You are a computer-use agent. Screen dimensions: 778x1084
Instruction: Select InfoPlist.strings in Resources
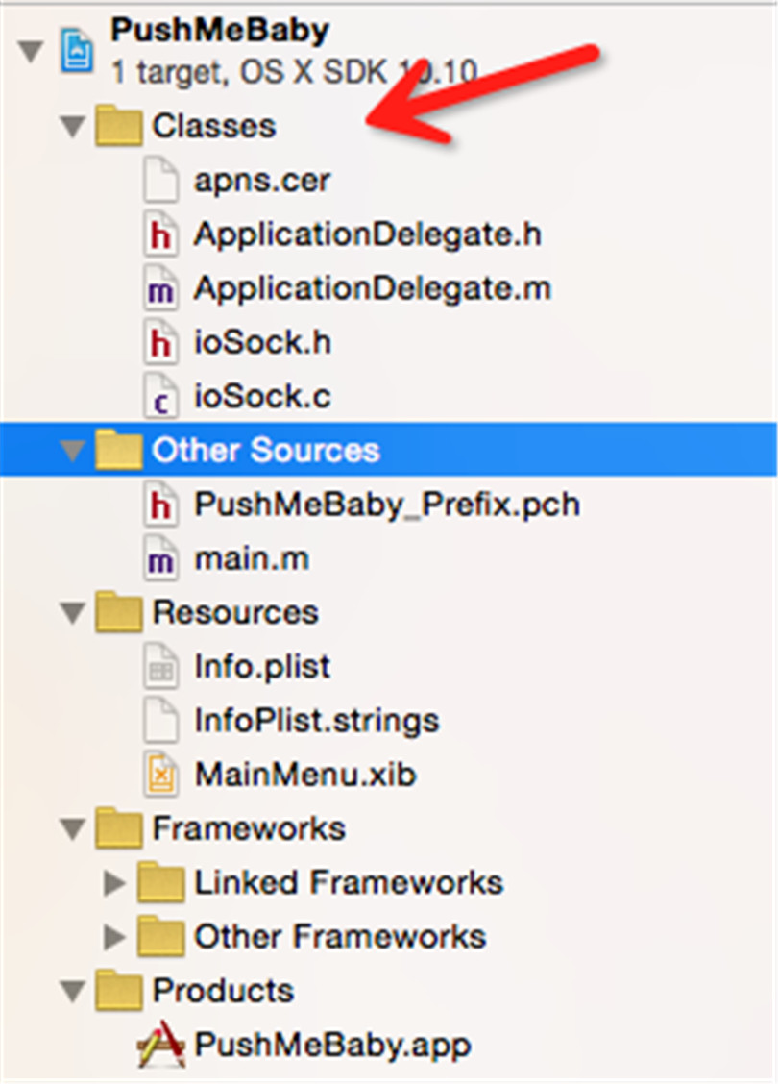tap(316, 721)
